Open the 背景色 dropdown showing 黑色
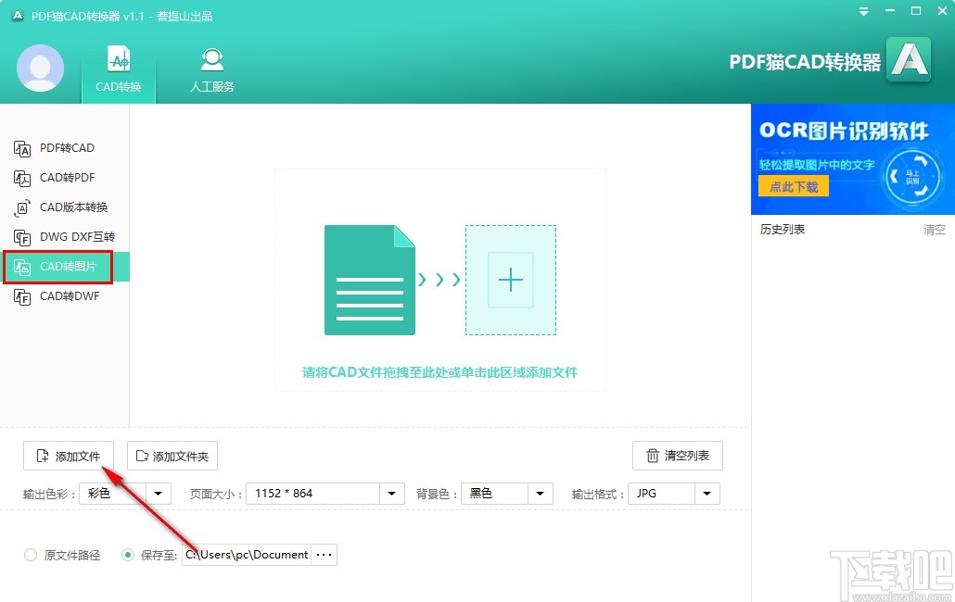Screen dimensions: 955x602 tap(507, 493)
